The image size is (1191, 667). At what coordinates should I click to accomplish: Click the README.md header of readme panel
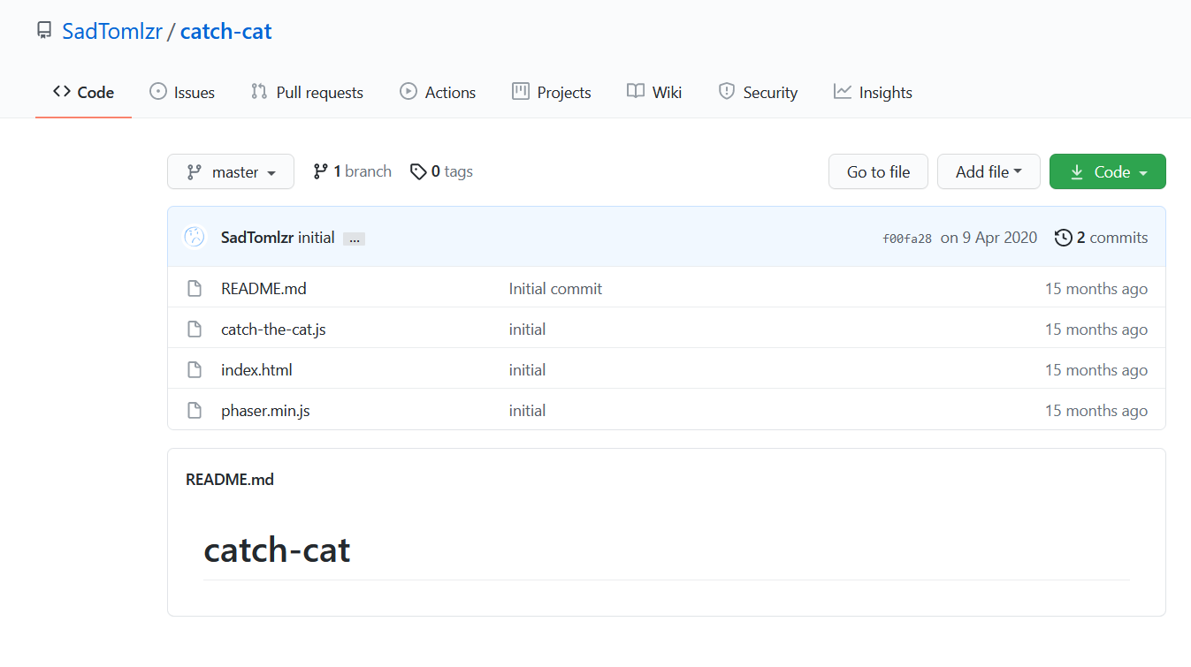point(230,480)
